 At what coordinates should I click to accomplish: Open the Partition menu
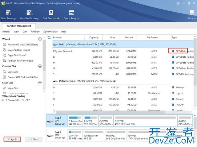click(35, 32)
